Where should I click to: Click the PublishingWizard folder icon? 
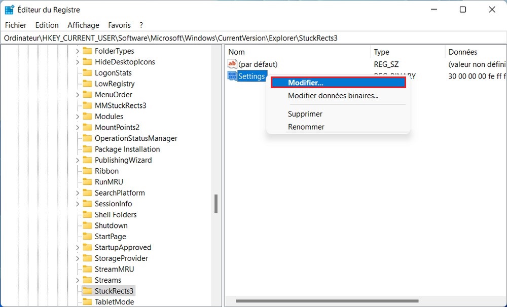point(87,160)
